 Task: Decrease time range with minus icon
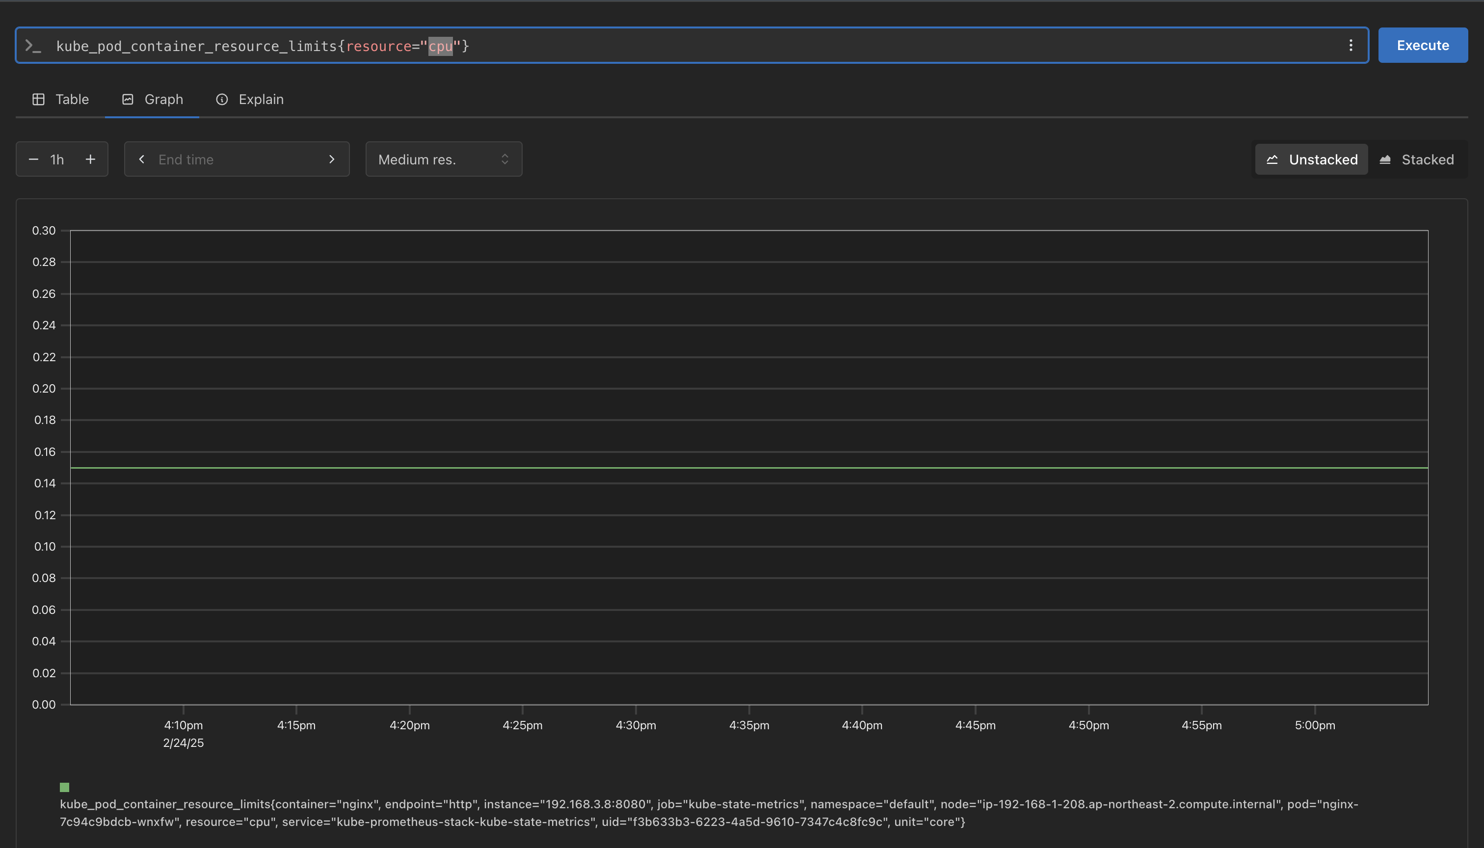click(x=33, y=159)
